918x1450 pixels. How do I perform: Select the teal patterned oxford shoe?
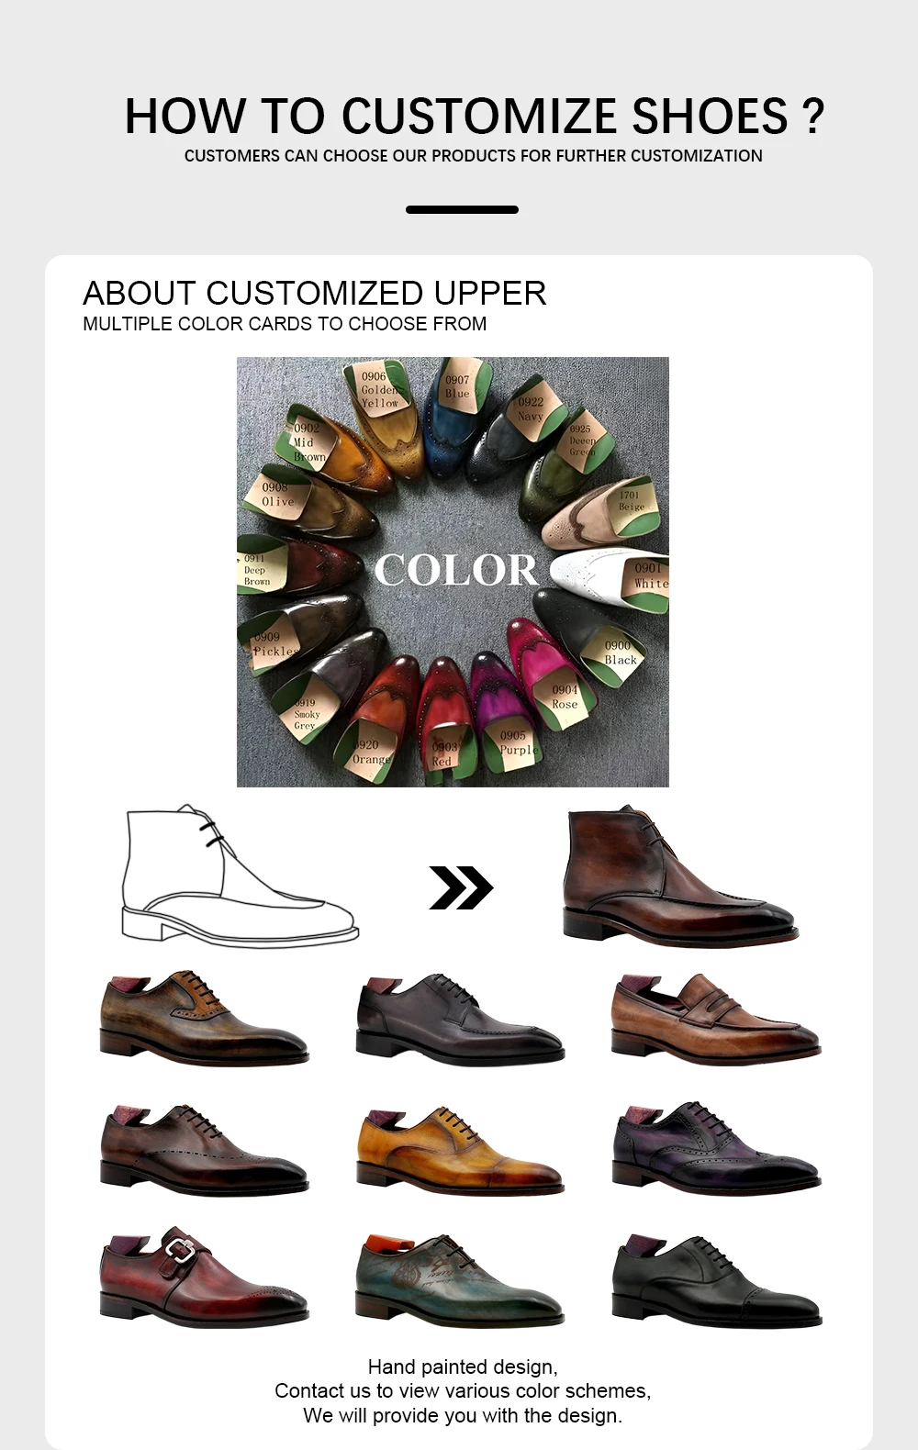click(460, 1278)
